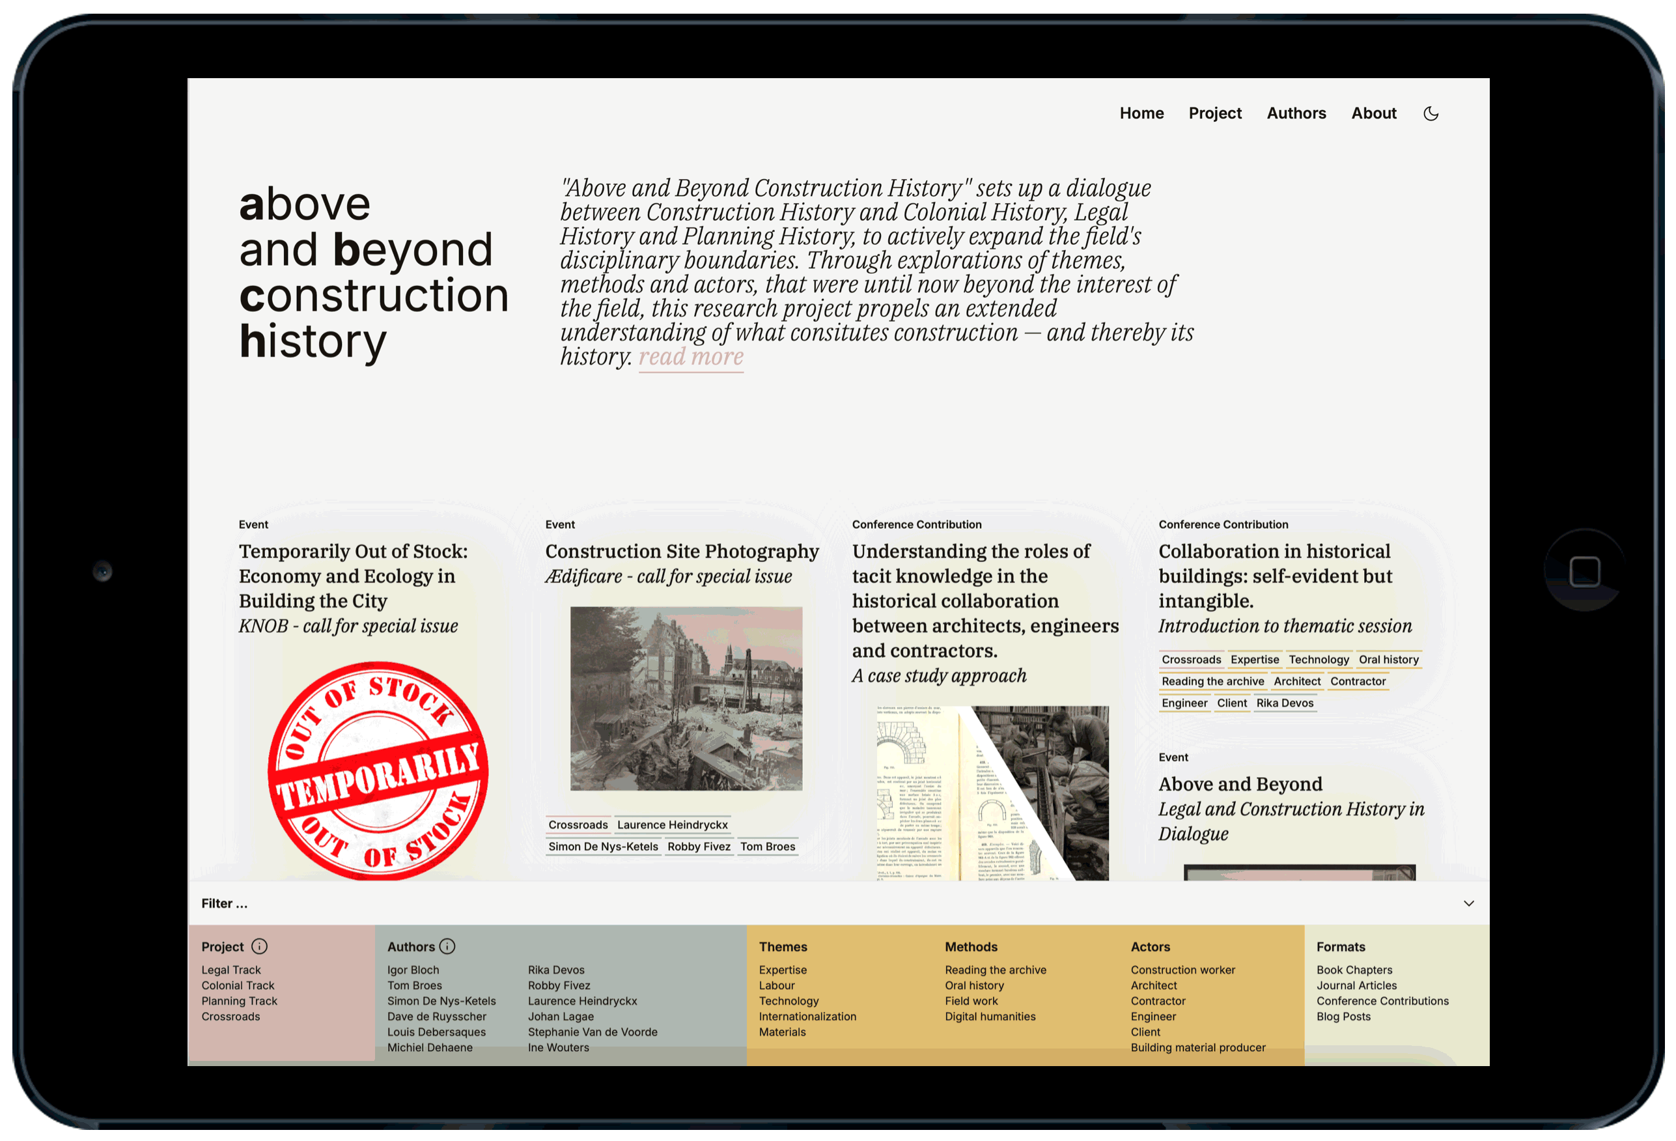Image resolution: width=1676 pixels, height=1141 pixels.
Task: Filter by Journal Articles format
Action: click(x=1356, y=985)
